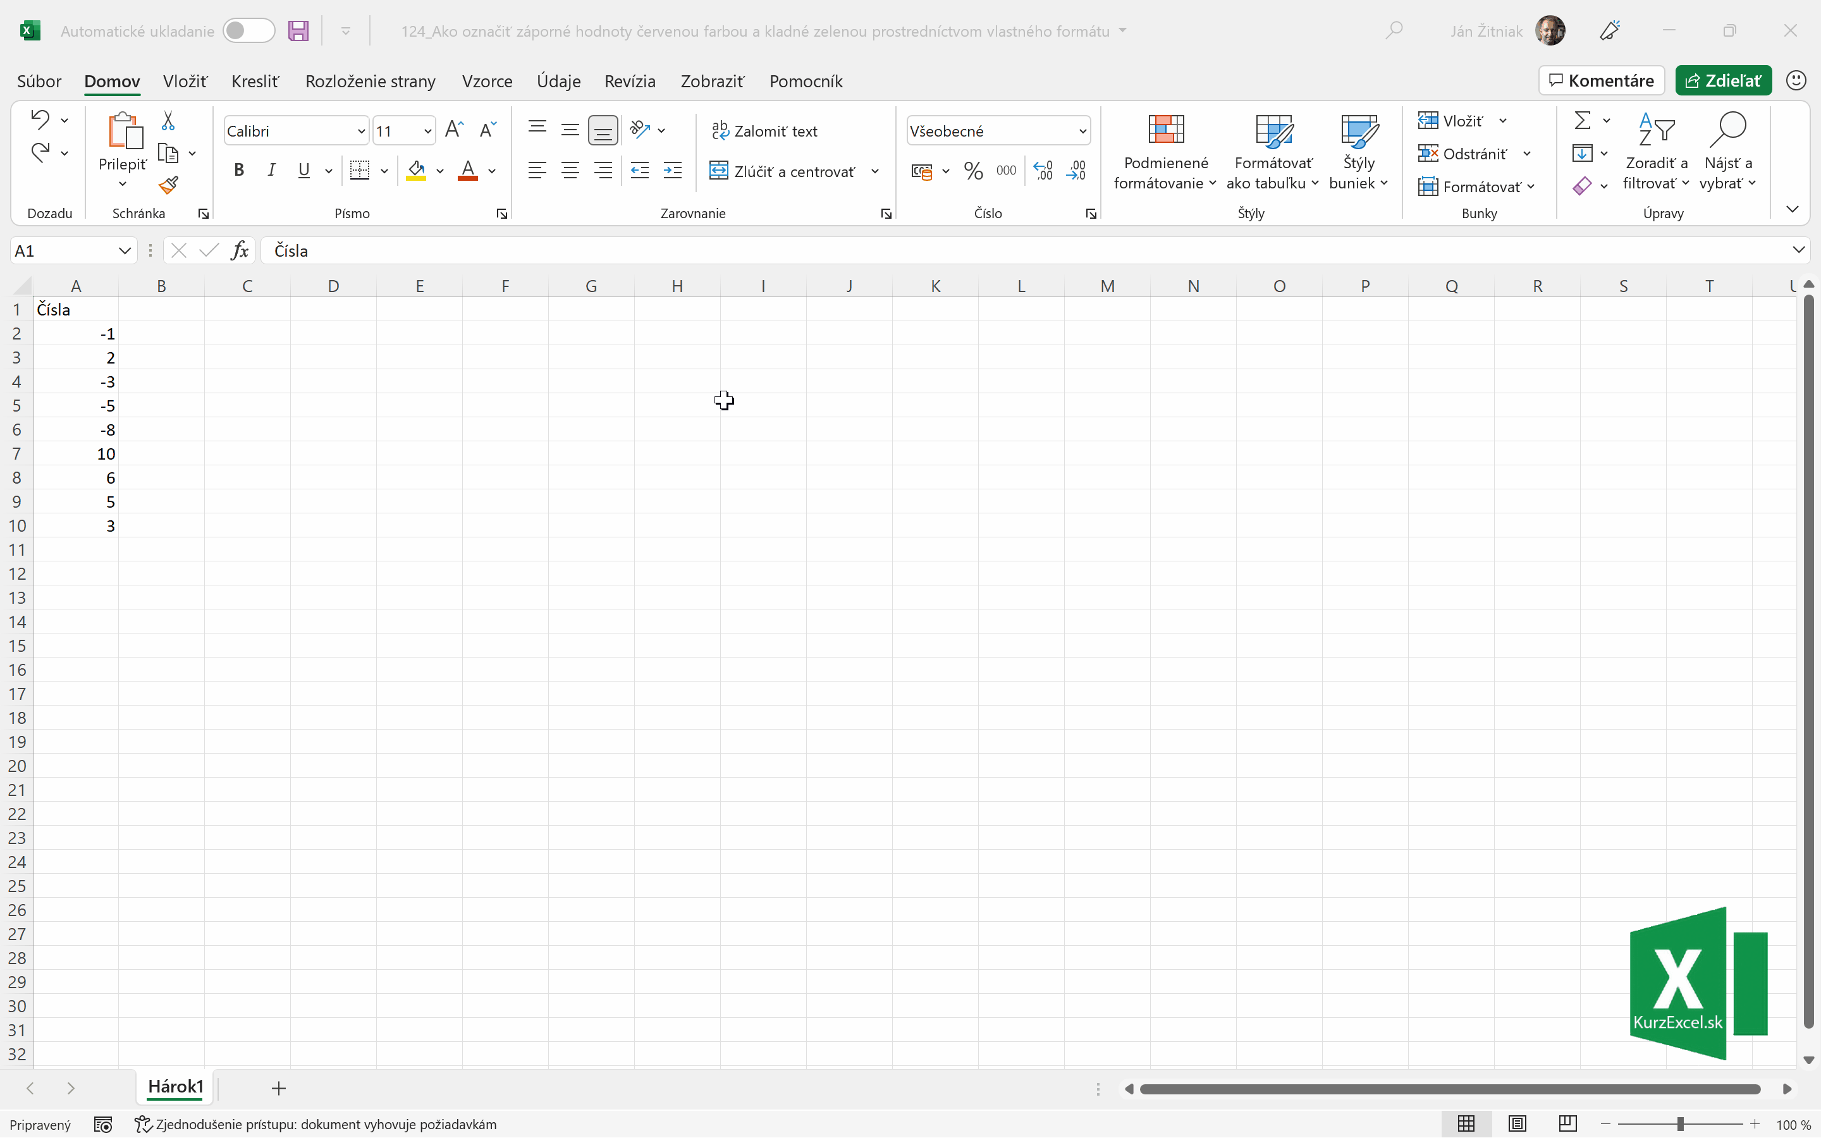Click the Save icon in title bar

(298, 31)
